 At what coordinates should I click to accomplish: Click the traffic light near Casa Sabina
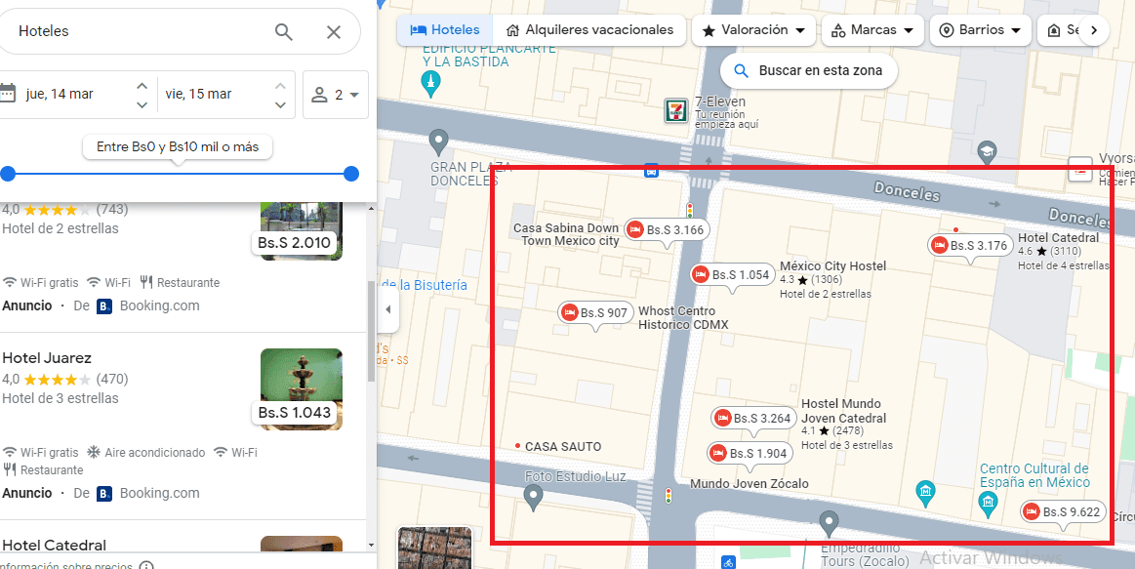pyautogui.click(x=690, y=210)
